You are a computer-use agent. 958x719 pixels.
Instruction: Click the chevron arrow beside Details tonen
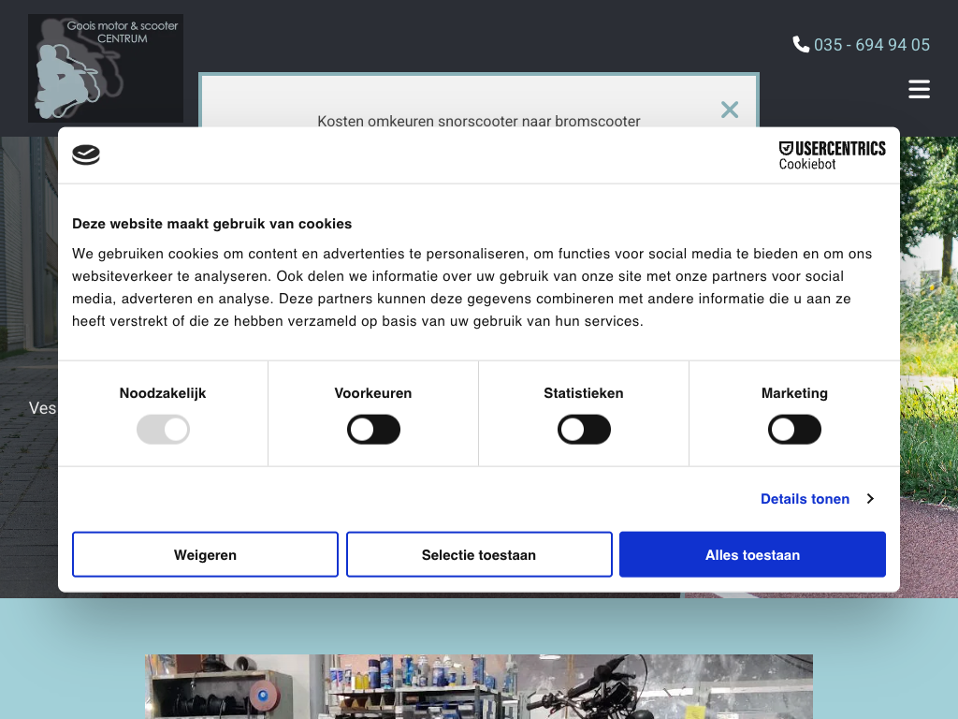tap(870, 499)
